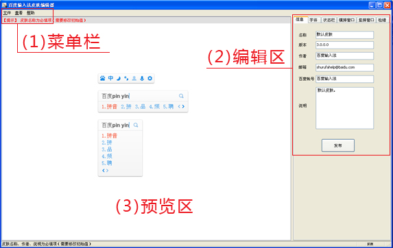Image resolution: width=393 pixels, height=248 pixels.
Task: Toggle the 中 Chinese mode icon in preview
Action: pos(110,78)
